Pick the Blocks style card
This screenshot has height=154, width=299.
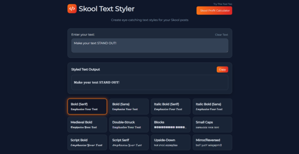point(171,125)
